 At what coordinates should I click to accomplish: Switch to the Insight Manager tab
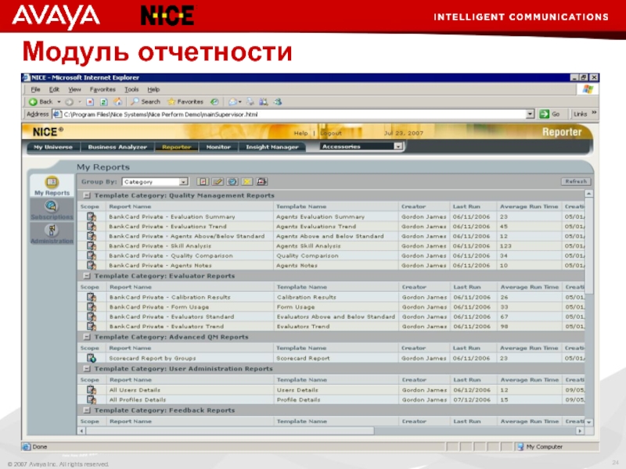tap(272, 146)
